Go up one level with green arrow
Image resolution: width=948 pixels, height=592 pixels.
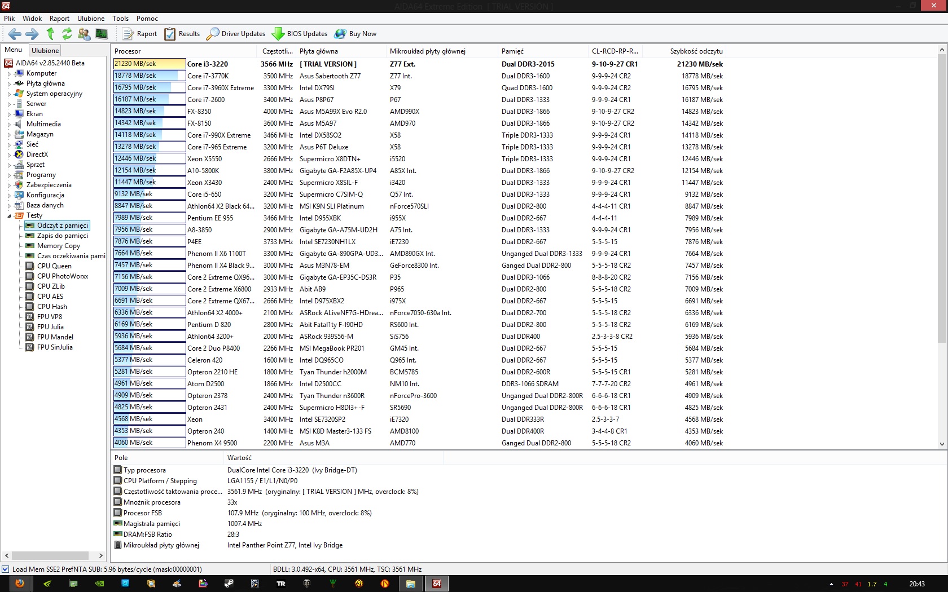click(x=50, y=34)
